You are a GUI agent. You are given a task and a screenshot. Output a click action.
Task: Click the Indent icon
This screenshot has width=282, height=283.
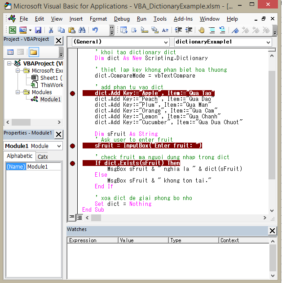[178, 30]
